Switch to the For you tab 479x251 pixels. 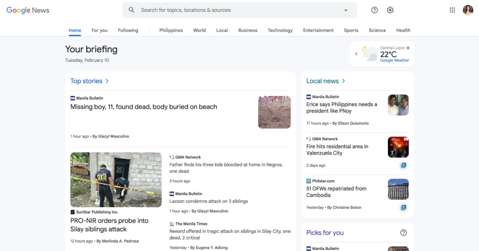click(x=100, y=30)
